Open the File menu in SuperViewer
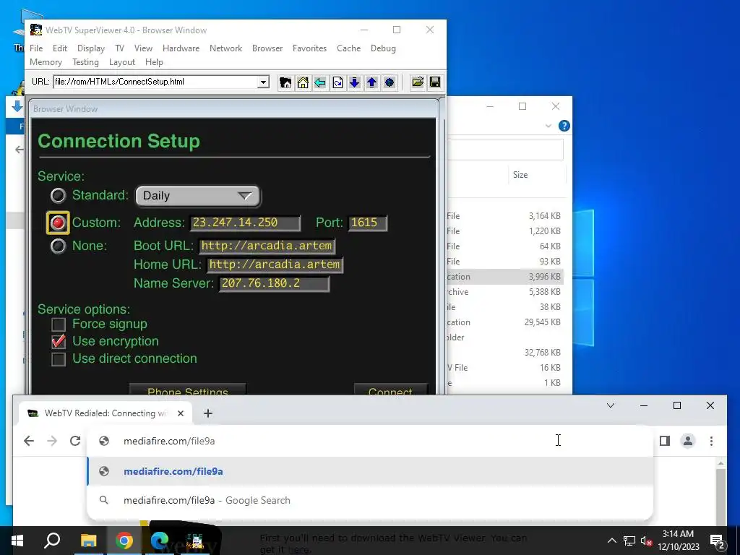The image size is (740, 555). [x=36, y=48]
